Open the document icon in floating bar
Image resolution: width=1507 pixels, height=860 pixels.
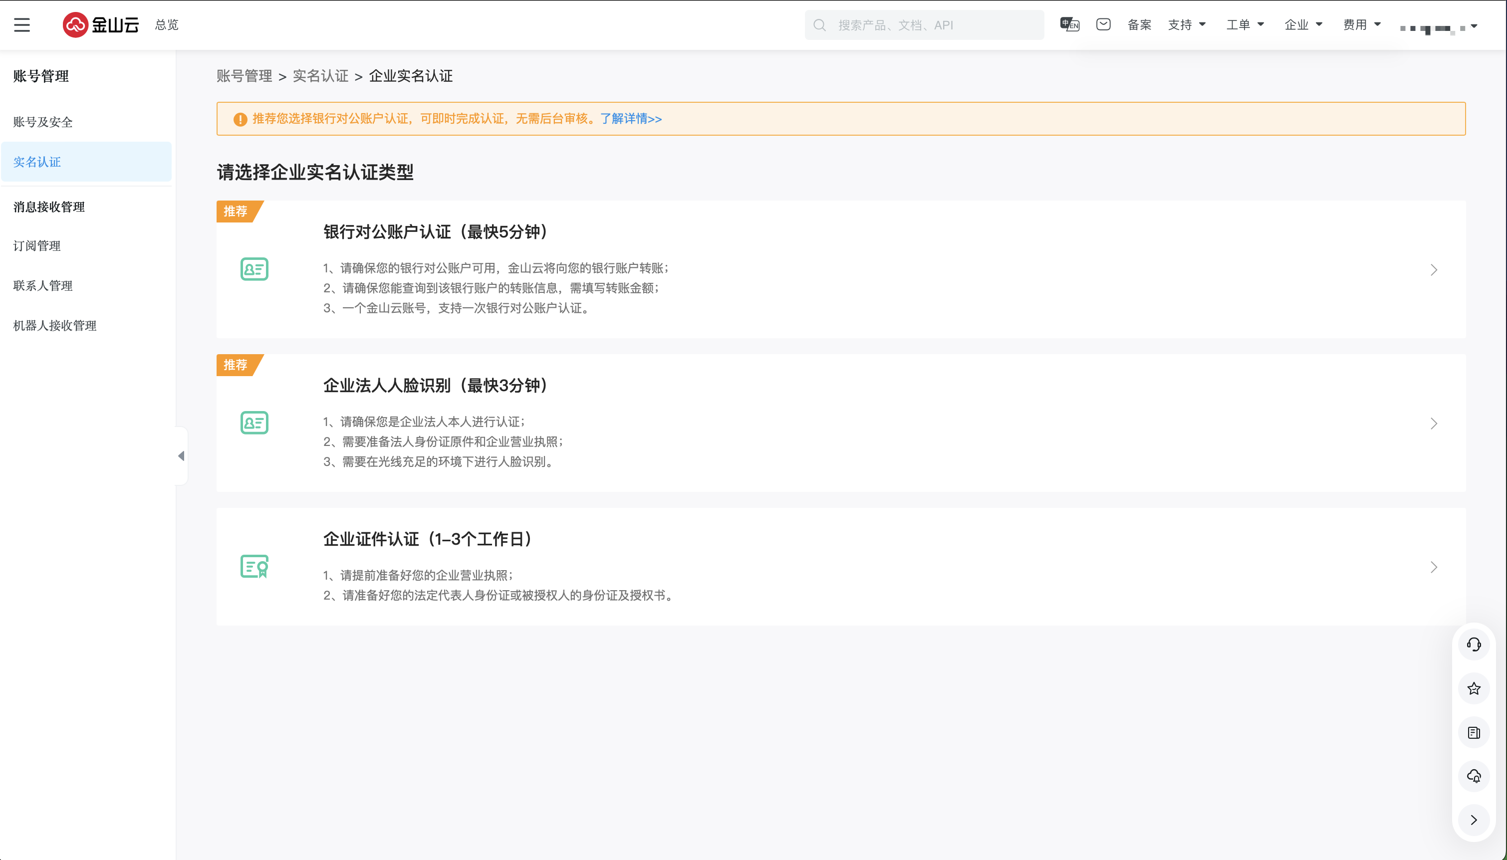pos(1474,733)
